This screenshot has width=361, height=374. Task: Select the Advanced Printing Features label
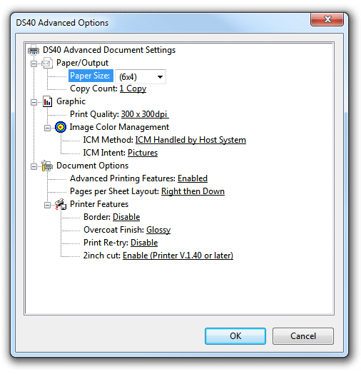pos(123,178)
